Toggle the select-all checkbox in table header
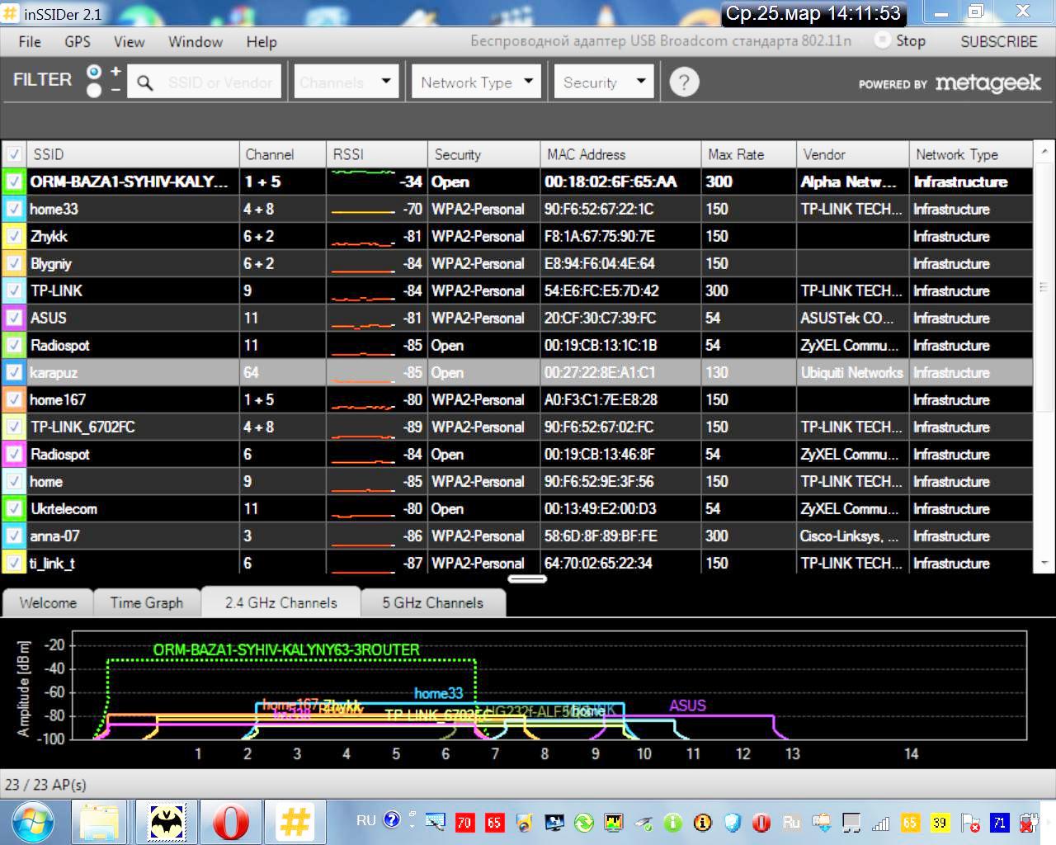Viewport: 1056px width, 845px height. coord(14,154)
